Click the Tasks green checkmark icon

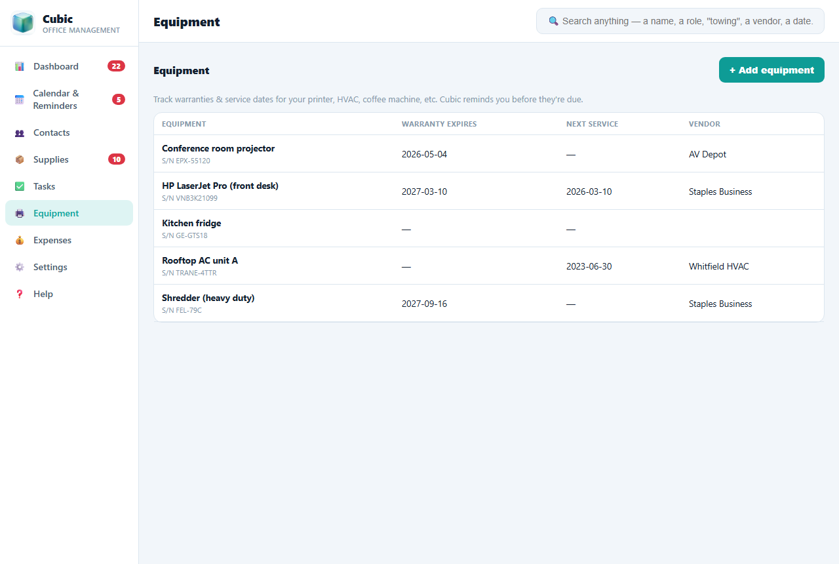[20, 186]
